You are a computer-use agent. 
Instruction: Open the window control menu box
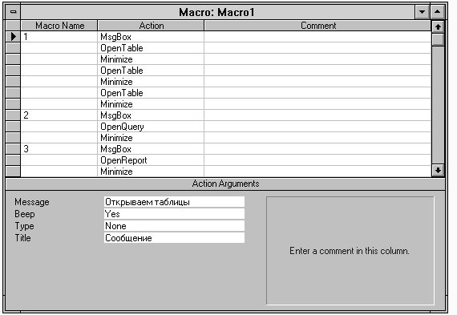coord(13,12)
